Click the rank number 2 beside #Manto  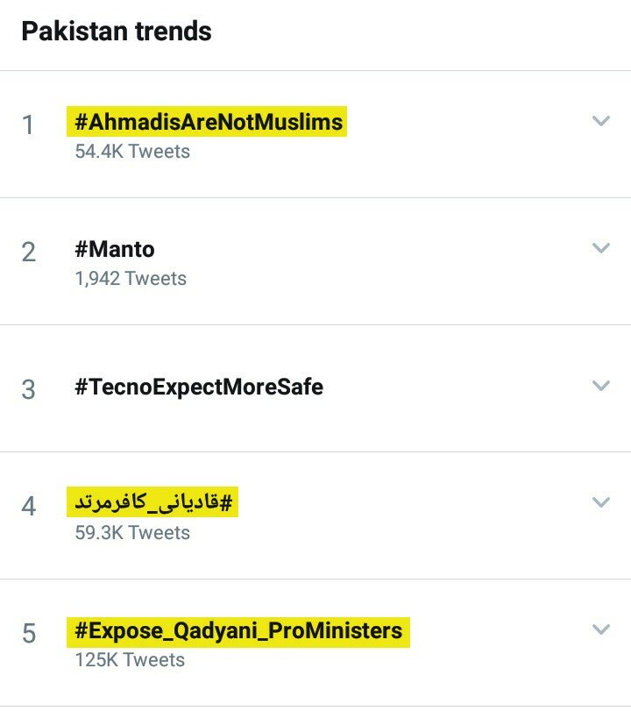pos(28,252)
